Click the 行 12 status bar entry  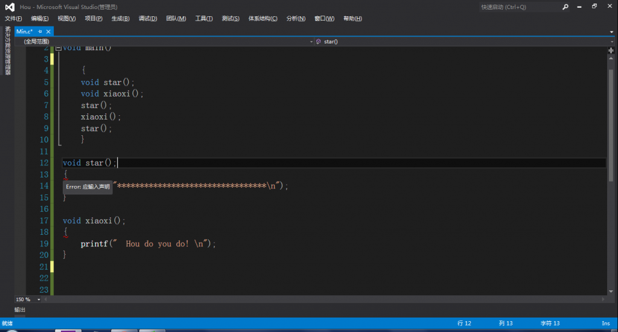(x=464, y=324)
